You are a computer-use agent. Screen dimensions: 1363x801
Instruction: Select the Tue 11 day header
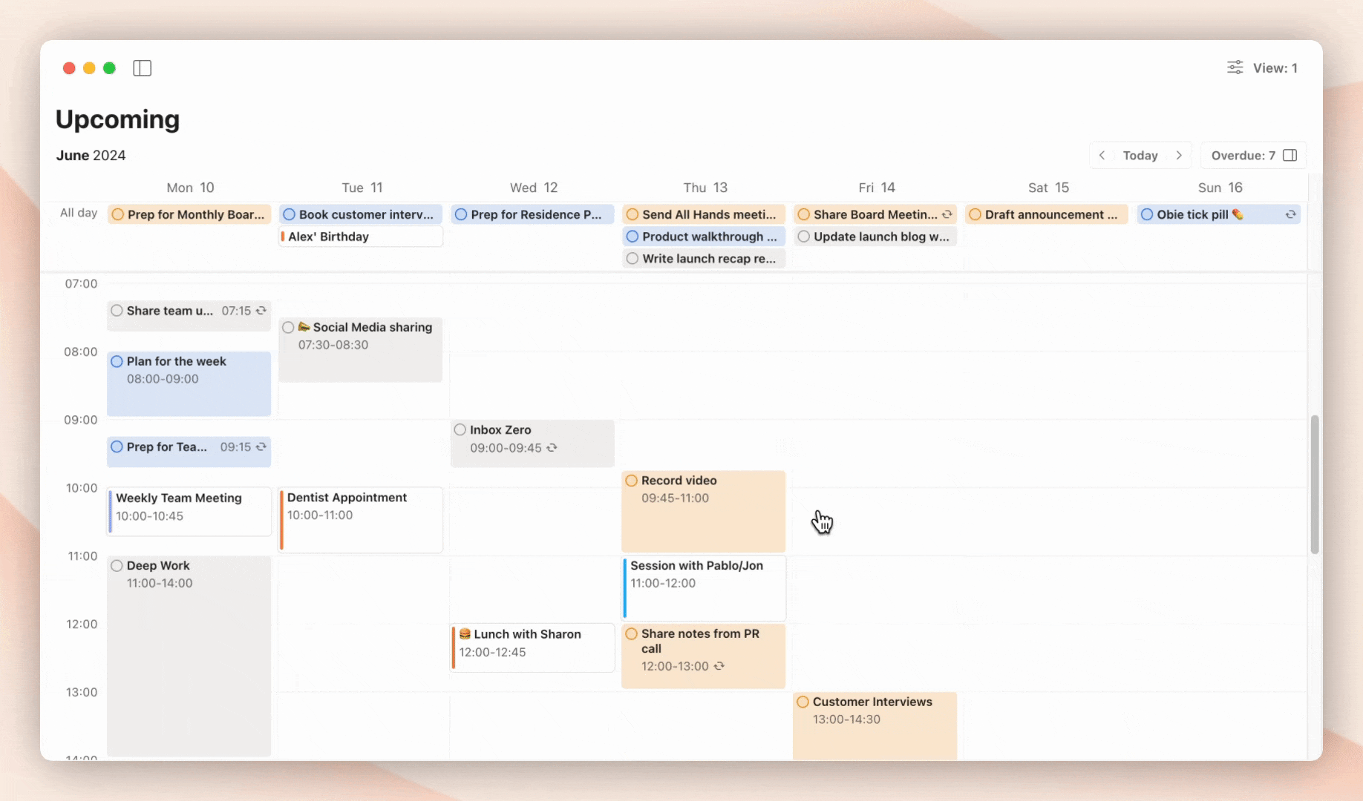coord(362,188)
